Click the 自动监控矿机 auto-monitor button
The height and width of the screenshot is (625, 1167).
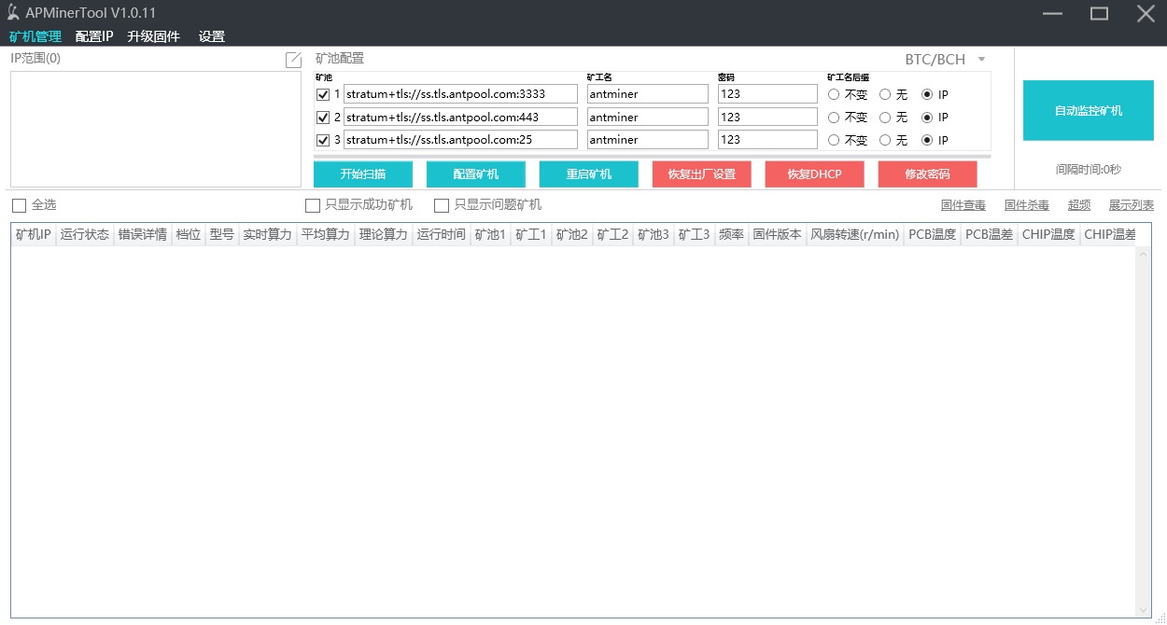tap(1089, 111)
